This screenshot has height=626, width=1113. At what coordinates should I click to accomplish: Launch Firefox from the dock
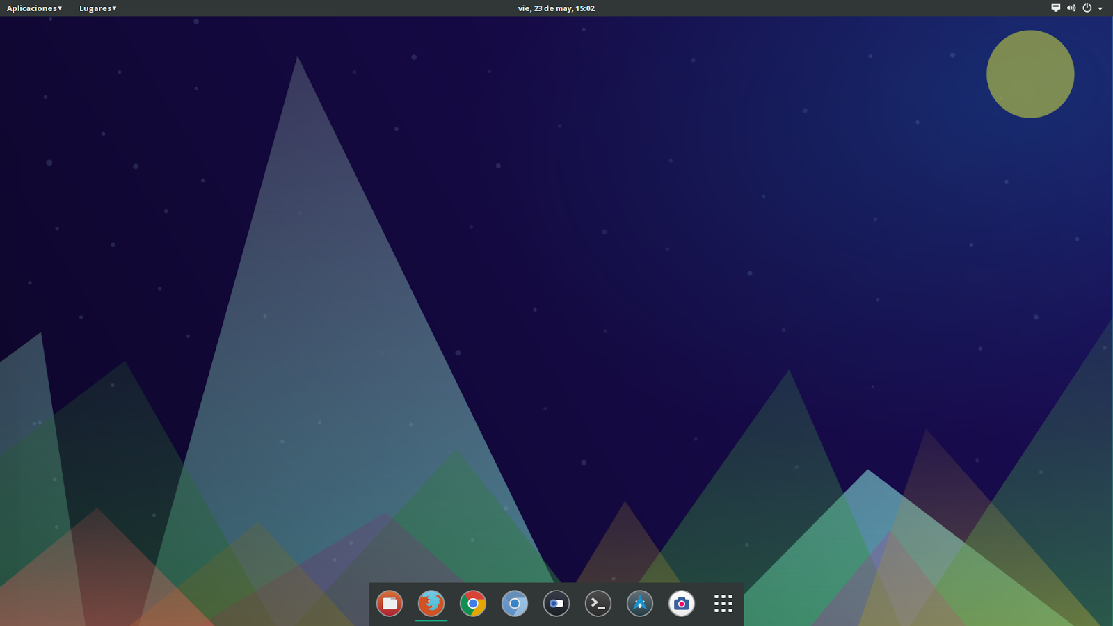(x=431, y=604)
